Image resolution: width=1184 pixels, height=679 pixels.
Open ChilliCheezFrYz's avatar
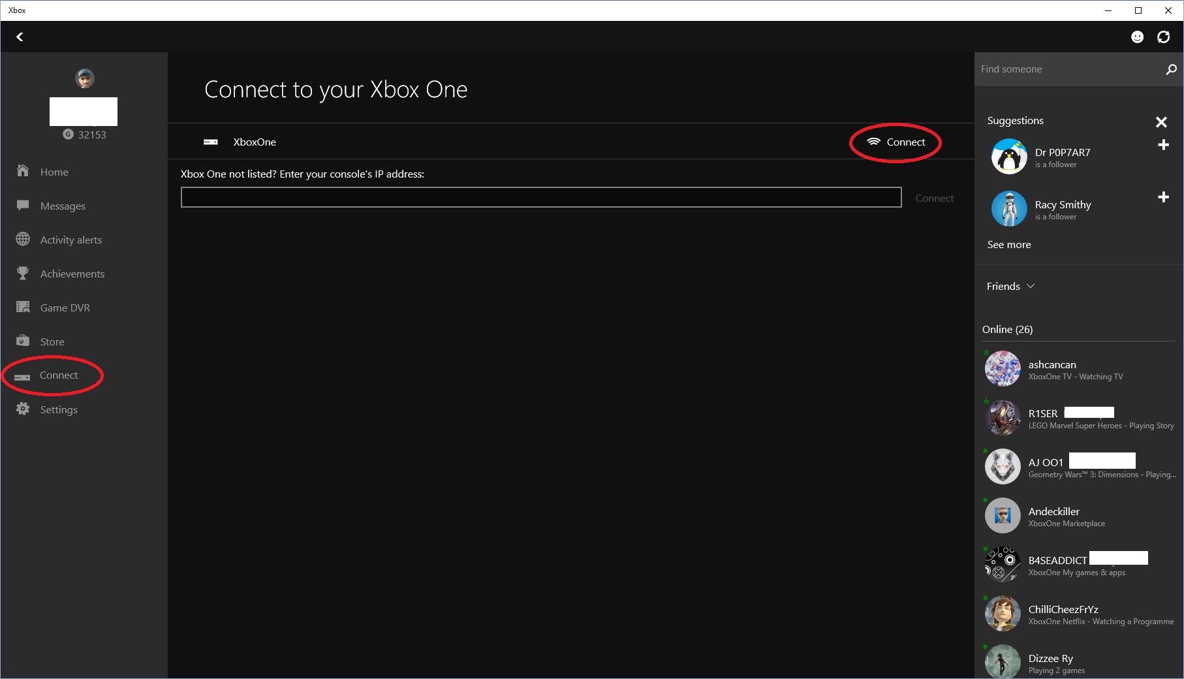click(x=1003, y=614)
